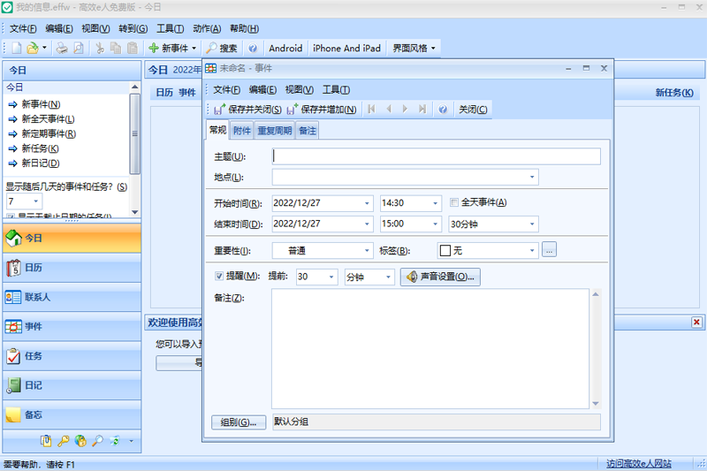This screenshot has width=707, height=471.
Task: Enable the 全天事件 all-day checkbox
Action: (x=454, y=202)
